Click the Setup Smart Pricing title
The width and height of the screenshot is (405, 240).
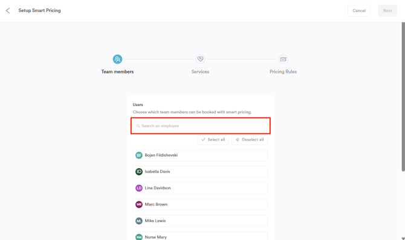point(39,10)
